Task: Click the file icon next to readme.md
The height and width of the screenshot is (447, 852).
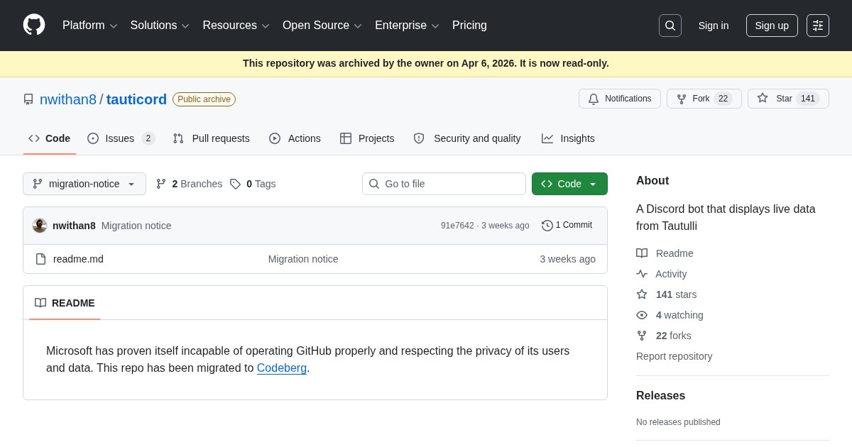Action: pos(40,259)
